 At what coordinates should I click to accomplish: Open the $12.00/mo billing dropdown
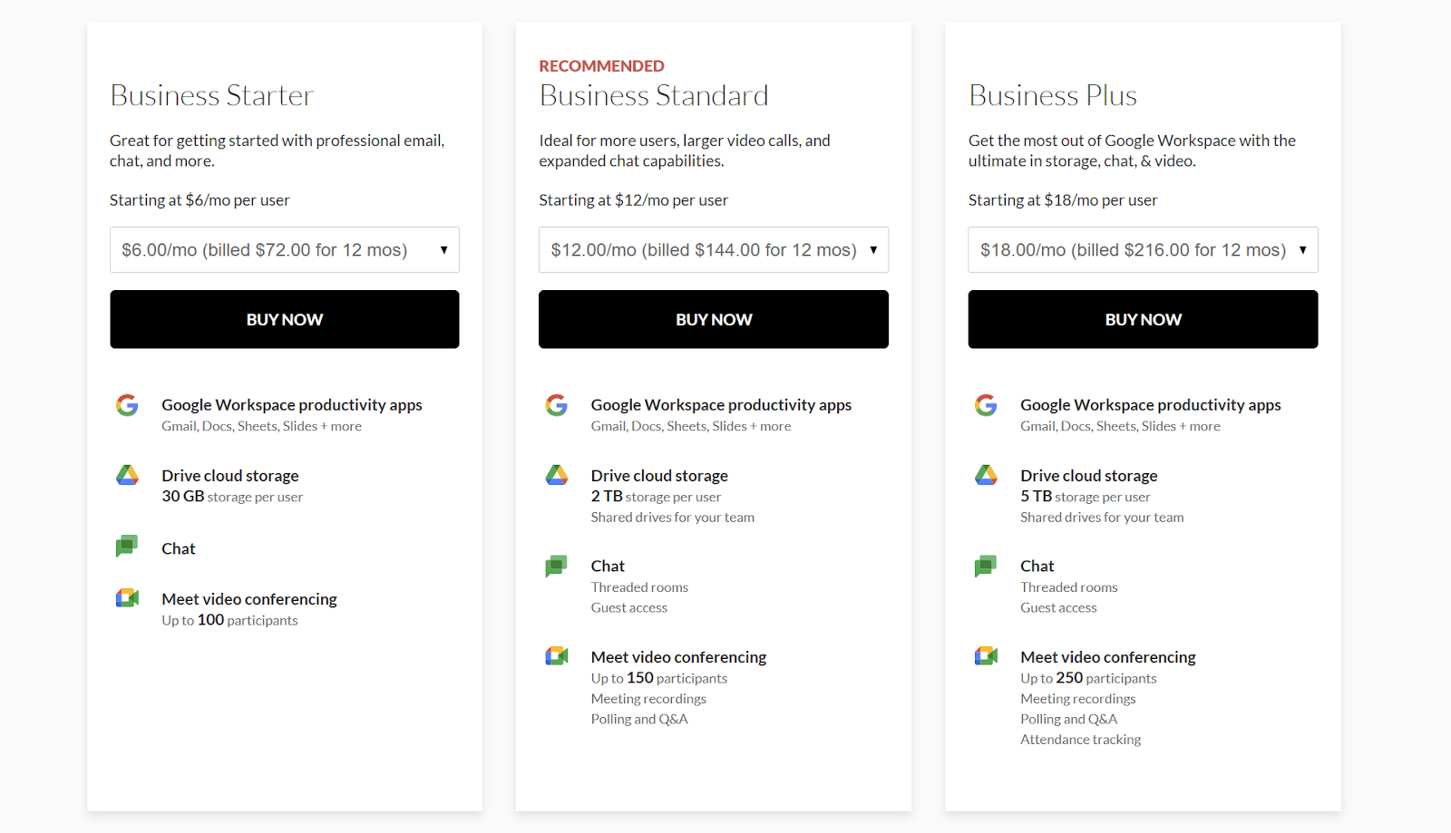point(713,250)
